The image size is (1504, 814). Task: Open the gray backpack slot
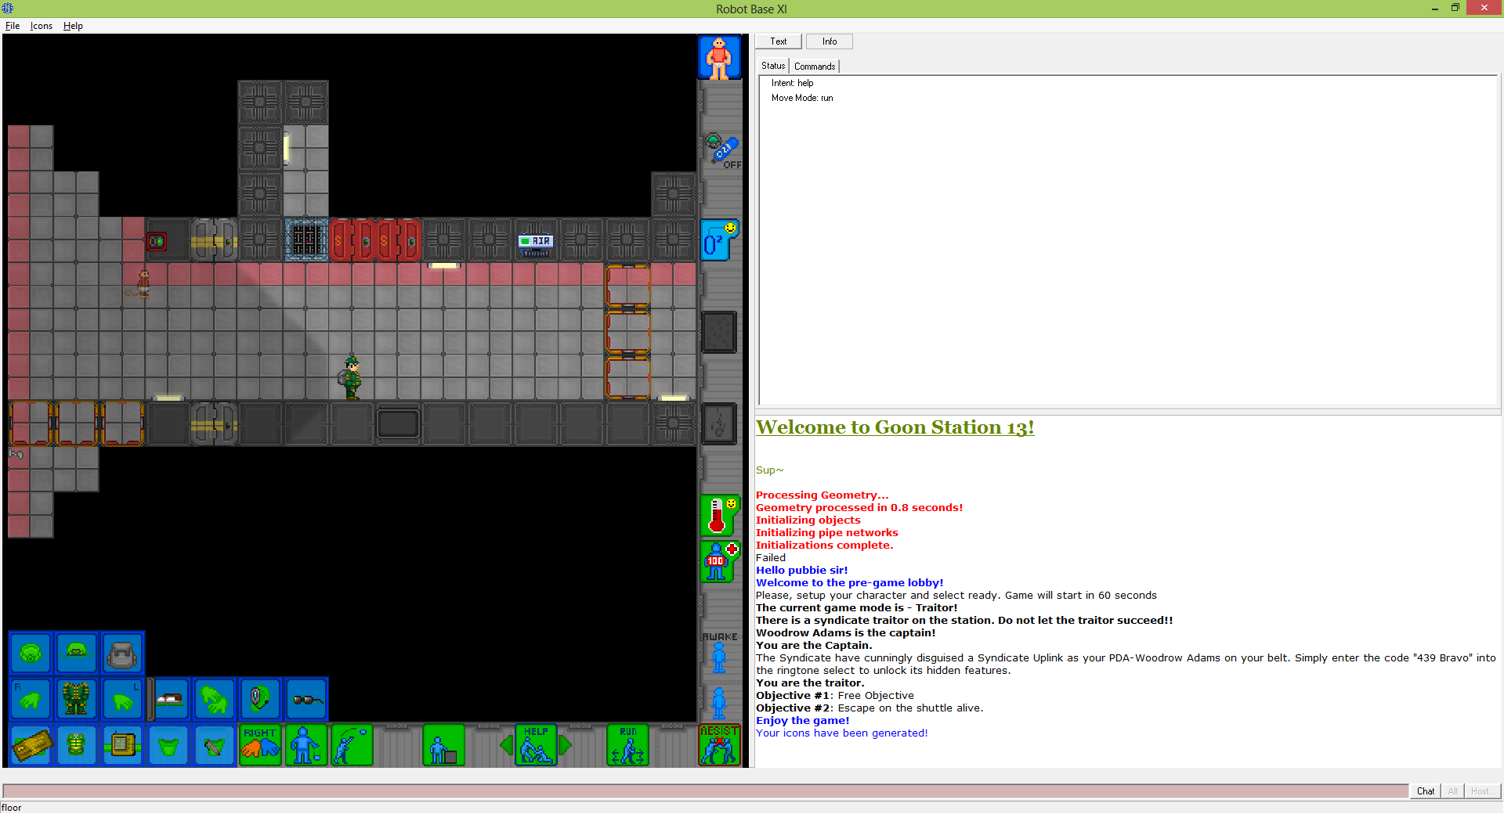122,653
